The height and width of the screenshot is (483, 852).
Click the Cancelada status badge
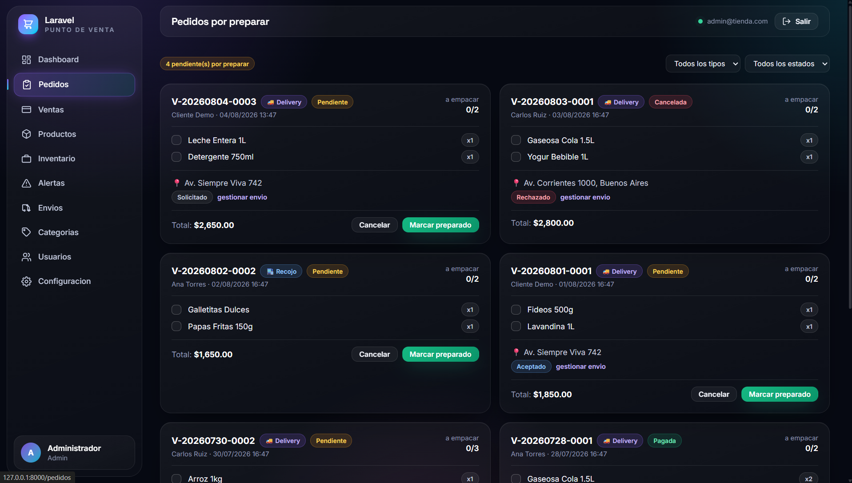670,102
